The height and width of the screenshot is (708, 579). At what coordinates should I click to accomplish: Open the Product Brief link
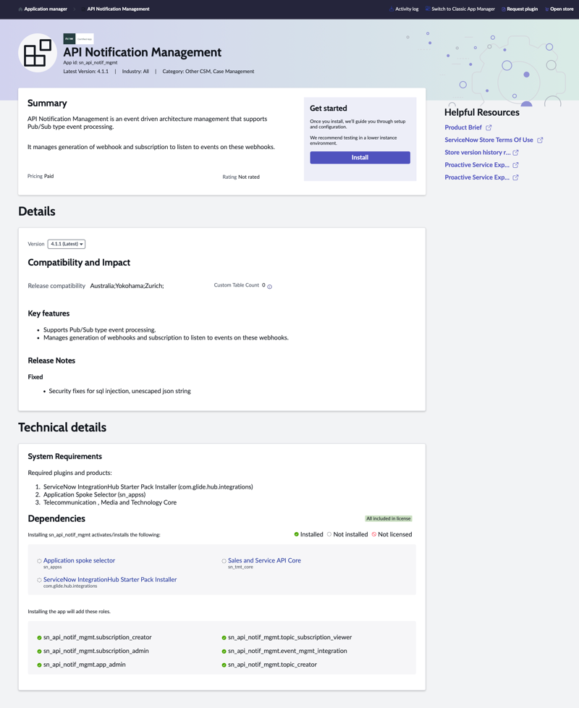463,127
